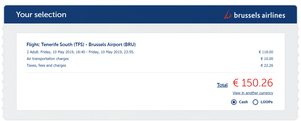The image size is (301, 121).
Task: Click the Tenerife South to Brussels flight heading
Action: click(81, 45)
